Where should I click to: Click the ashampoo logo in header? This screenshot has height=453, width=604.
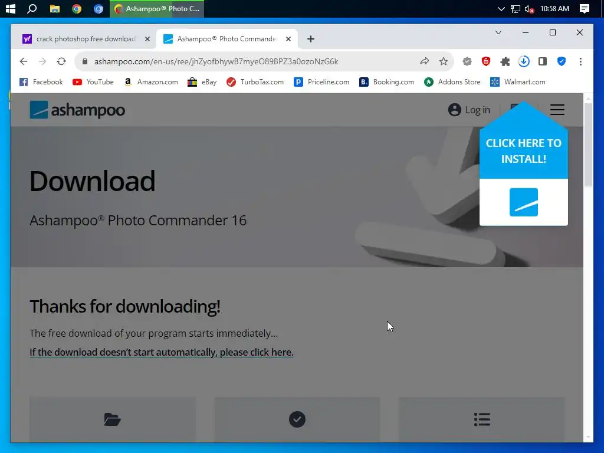pyautogui.click(x=77, y=110)
